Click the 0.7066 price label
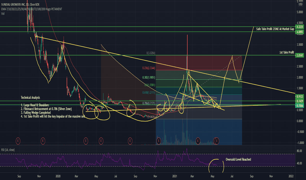 [x=299, y=105]
